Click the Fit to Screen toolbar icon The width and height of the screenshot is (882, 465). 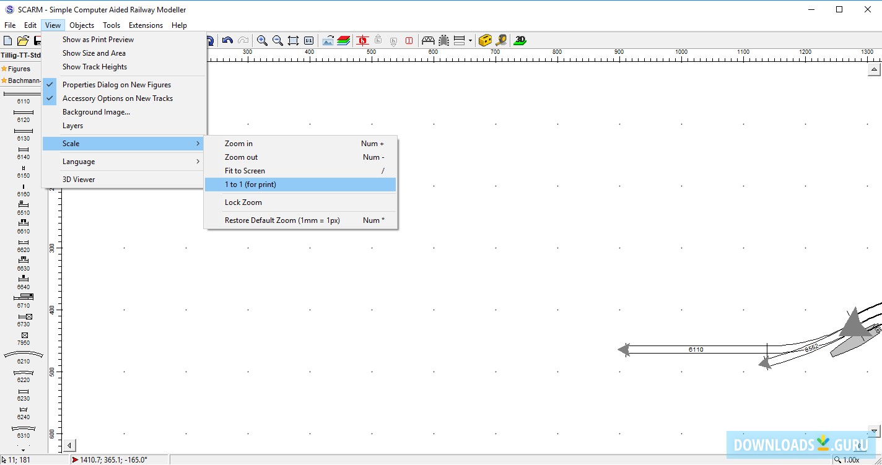pos(293,41)
